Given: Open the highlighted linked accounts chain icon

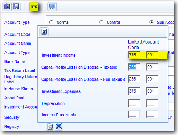Looking at the screenshot, I should pyautogui.click(x=34, y=6).
